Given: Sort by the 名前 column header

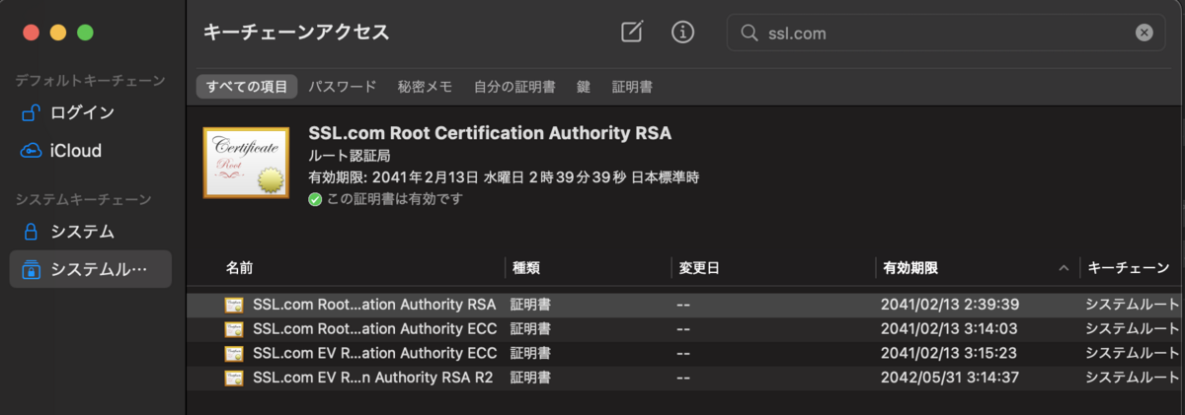Looking at the screenshot, I should coord(239,268).
